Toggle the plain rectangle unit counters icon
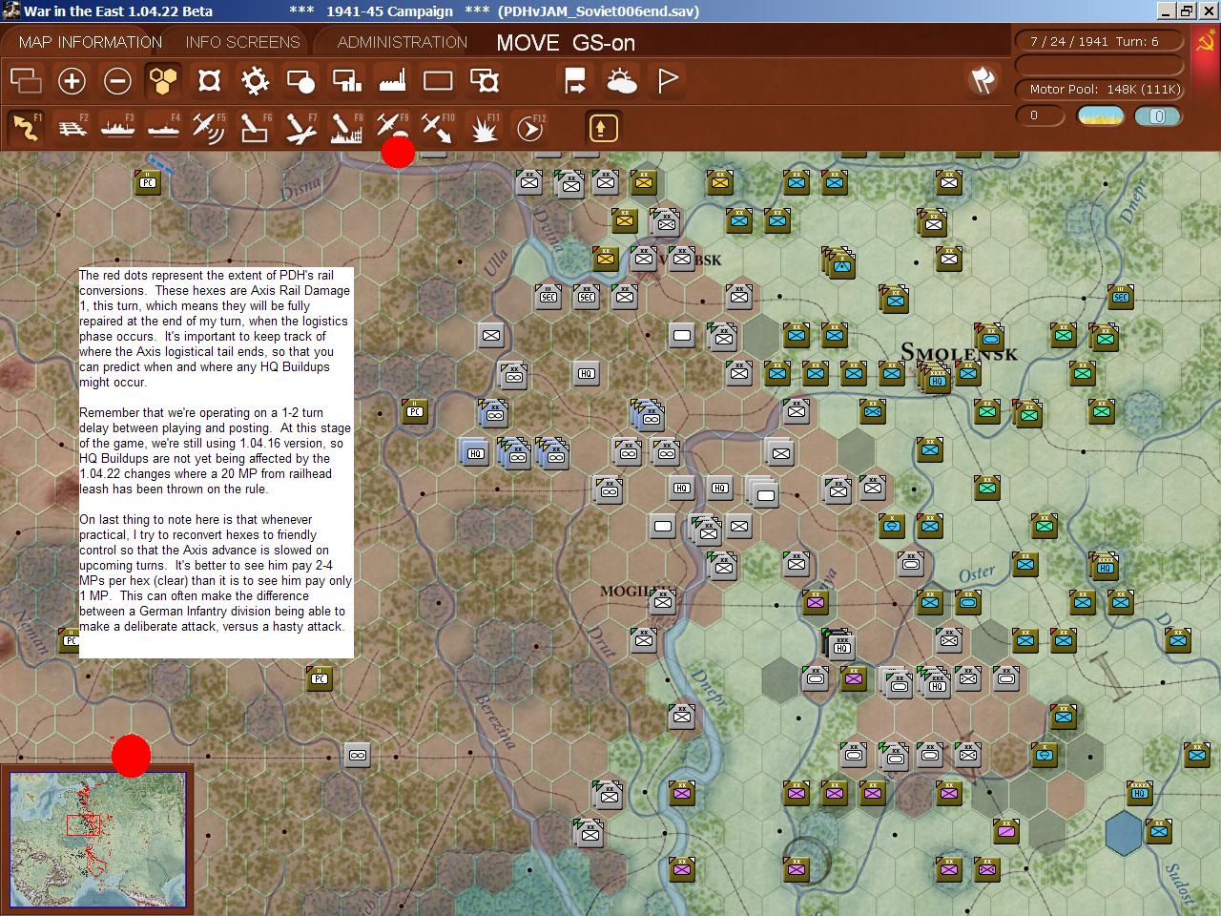Viewport: 1221px width, 916px height. (x=438, y=81)
